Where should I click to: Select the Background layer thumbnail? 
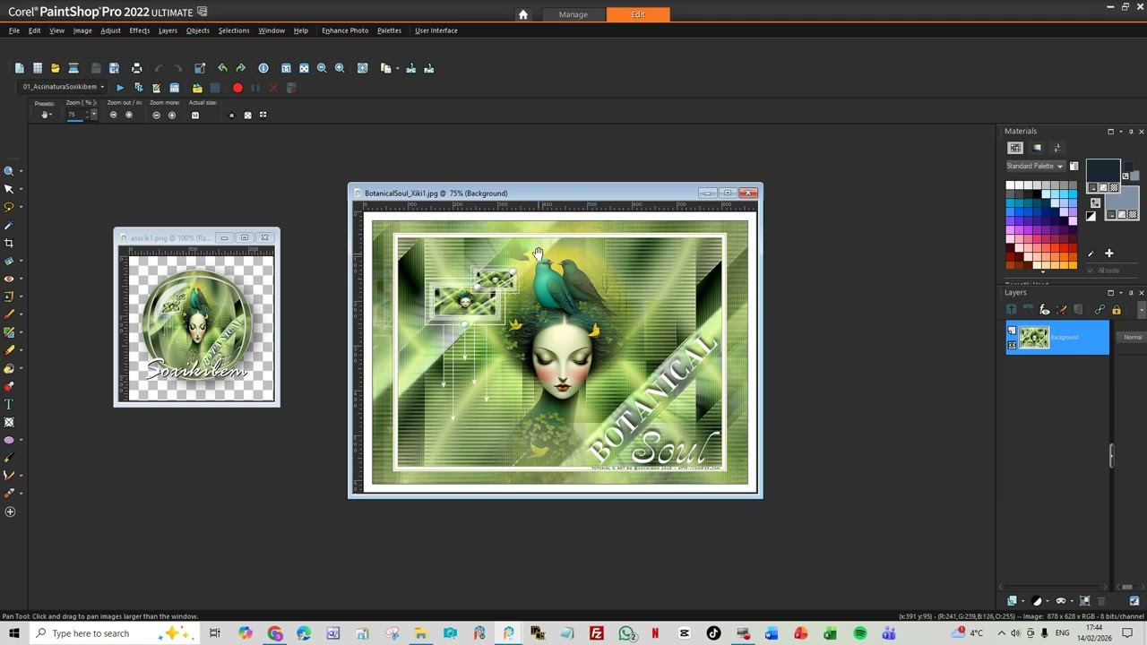pyautogui.click(x=1033, y=337)
